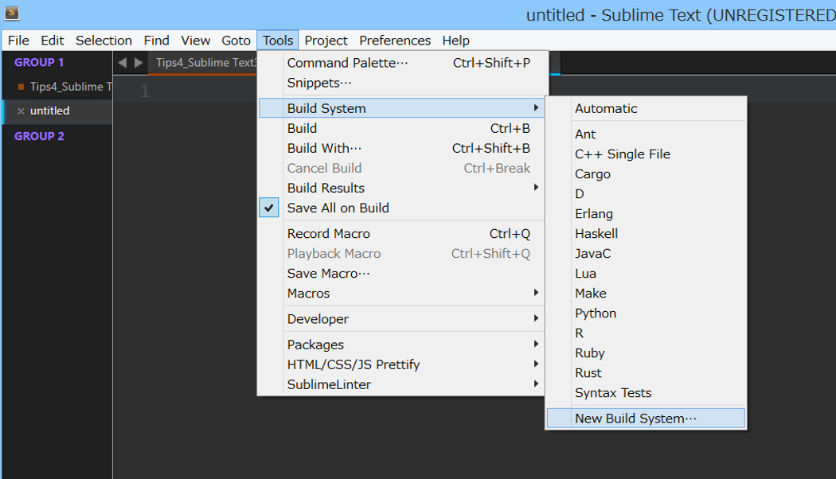
Task: Select Python build system
Action: (646, 313)
